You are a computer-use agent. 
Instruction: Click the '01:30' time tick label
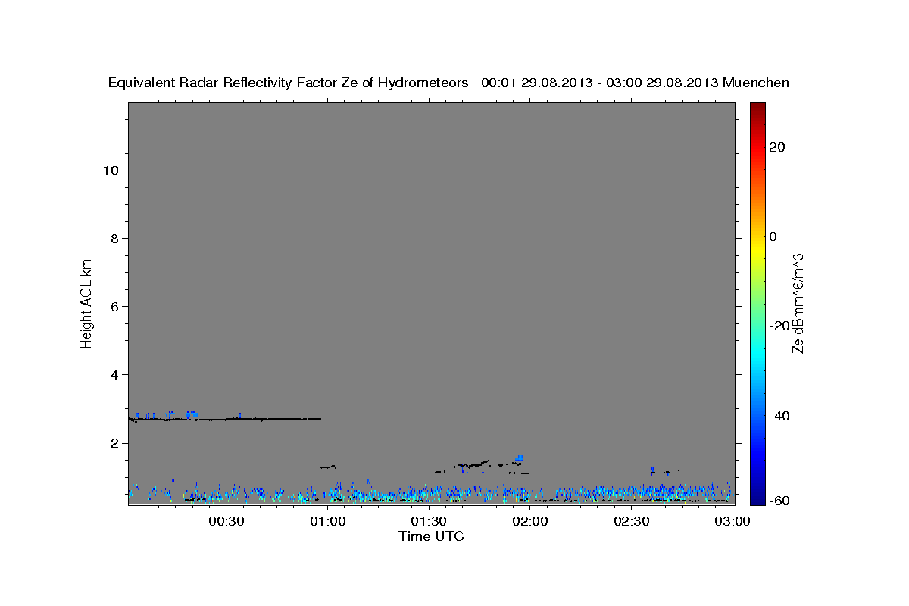pos(429,521)
